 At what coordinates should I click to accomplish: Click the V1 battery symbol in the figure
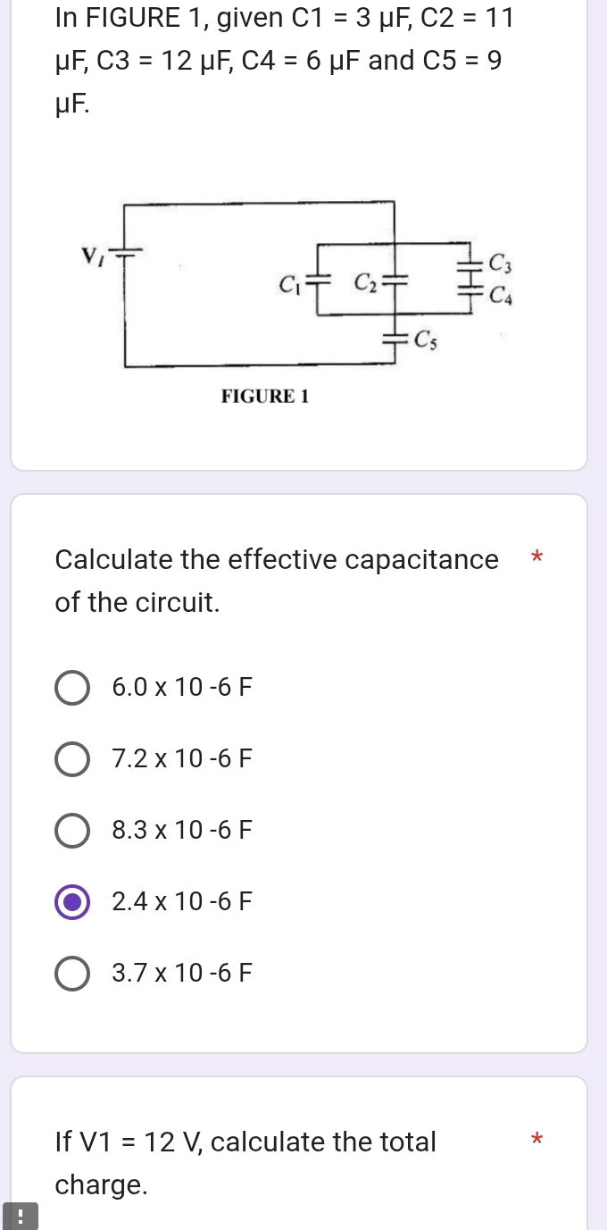coord(124,253)
